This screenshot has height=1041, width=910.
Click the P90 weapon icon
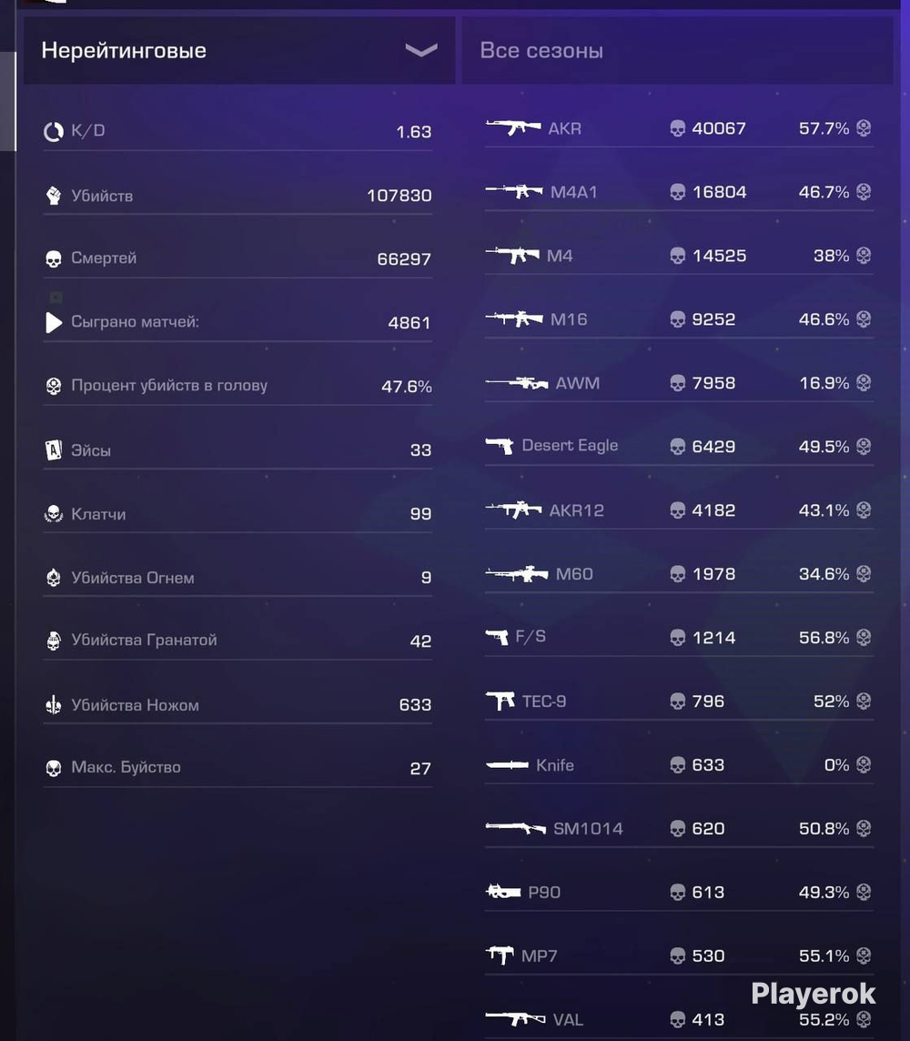pyautogui.click(x=504, y=892)
